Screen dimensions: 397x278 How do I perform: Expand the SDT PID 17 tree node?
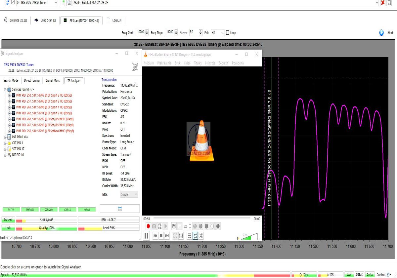click(x=5, y=149)
